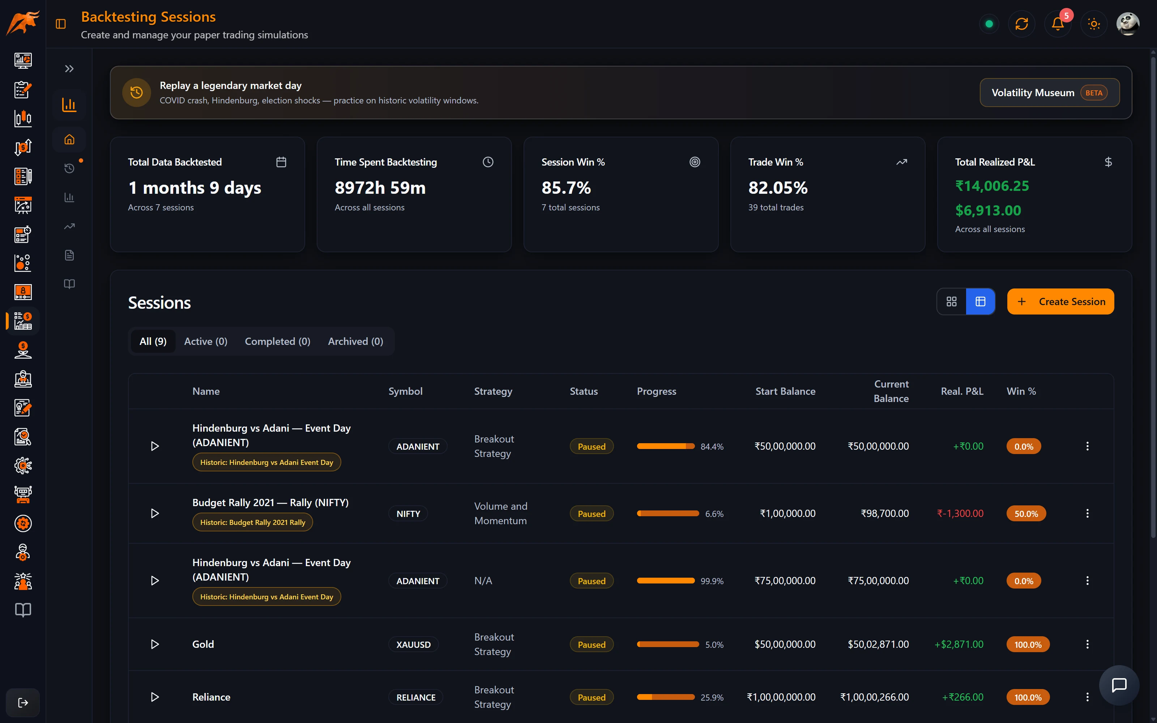
Task: Click Create Session button
Action: 1060,302
